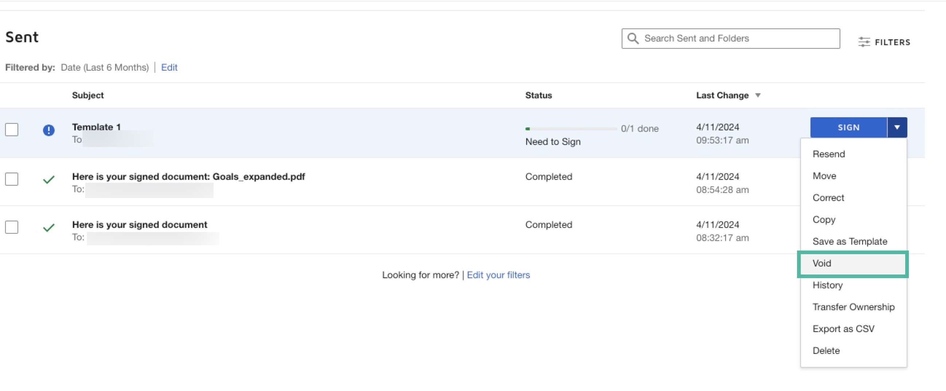Toggle the dropdown arrow next to Sign button
This screenshot has width=946, height=391.
(x=897, y=127)
